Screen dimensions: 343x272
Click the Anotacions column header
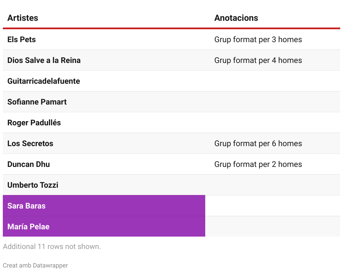click(236, 18)
